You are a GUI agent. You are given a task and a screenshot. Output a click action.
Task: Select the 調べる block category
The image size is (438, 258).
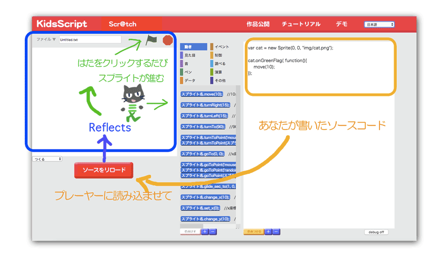tap(218, 64)
